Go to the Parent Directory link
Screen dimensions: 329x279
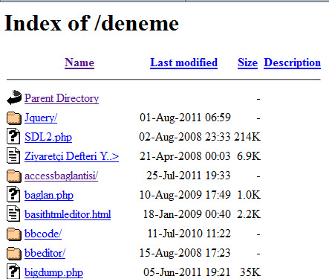click(x=62, y=98)
